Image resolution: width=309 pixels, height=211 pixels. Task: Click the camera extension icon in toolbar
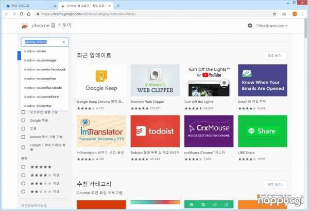pyautogui.click(x=284, y=14)
